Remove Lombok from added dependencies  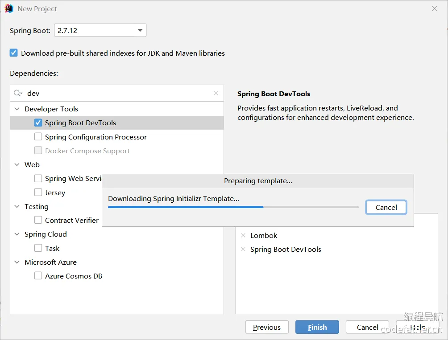click(x=243, y=235)
